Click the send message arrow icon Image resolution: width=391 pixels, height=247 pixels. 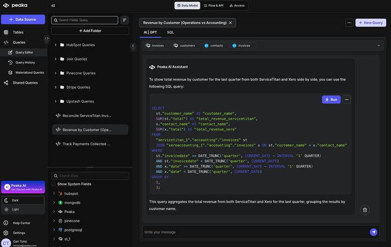click(373, 232)
